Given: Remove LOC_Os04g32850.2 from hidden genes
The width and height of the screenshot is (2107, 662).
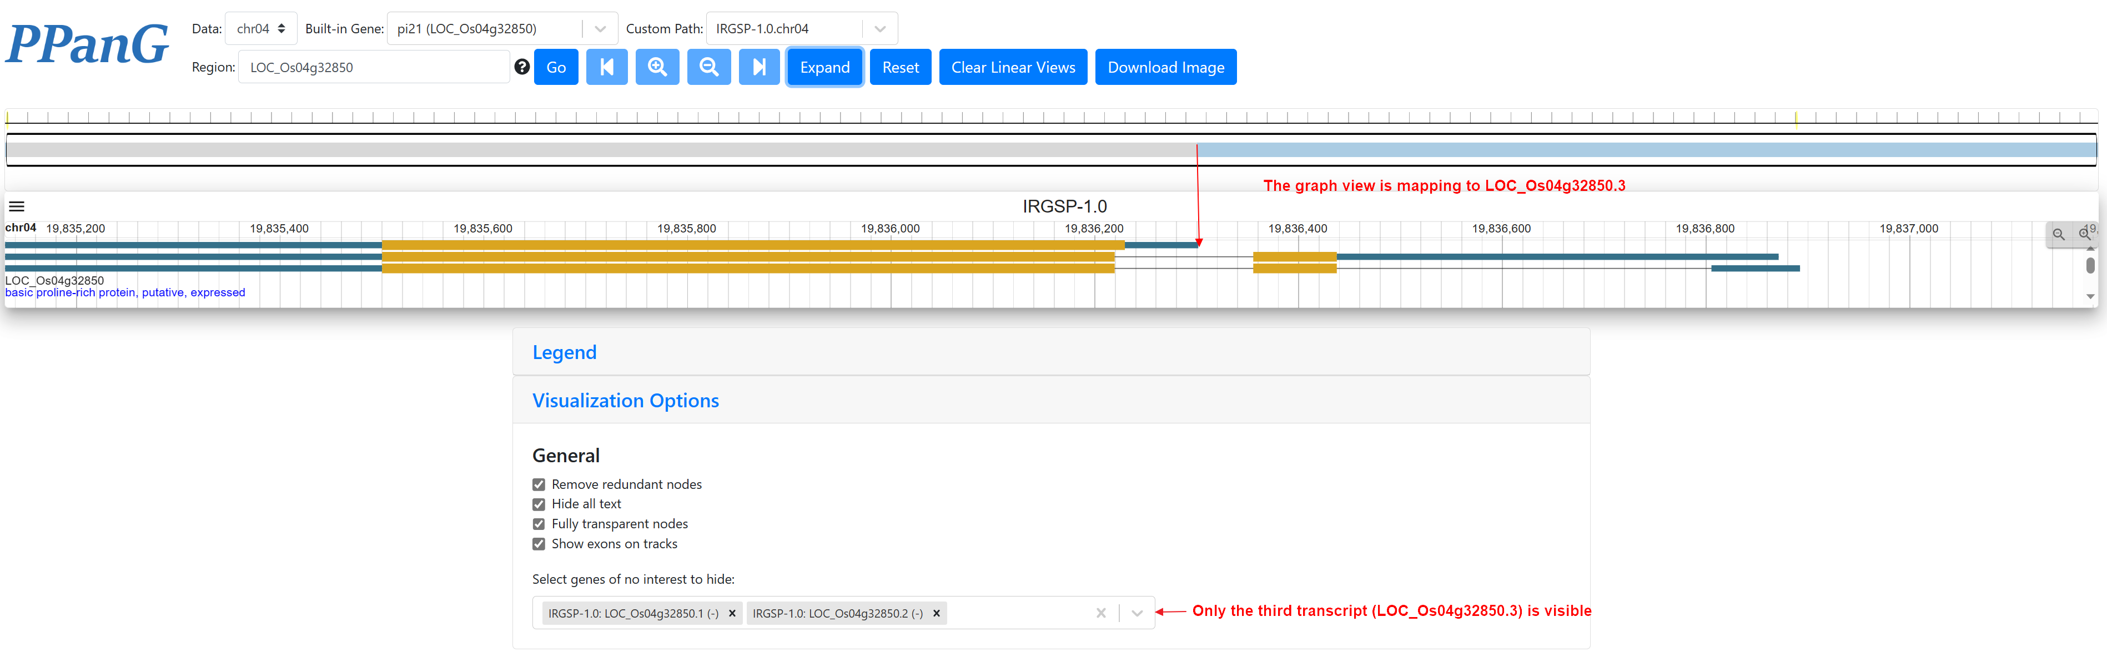Looking at the screenshot, I should (937, 613).
